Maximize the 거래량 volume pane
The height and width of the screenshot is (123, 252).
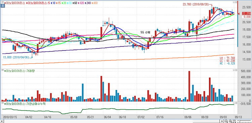point(236,70)
